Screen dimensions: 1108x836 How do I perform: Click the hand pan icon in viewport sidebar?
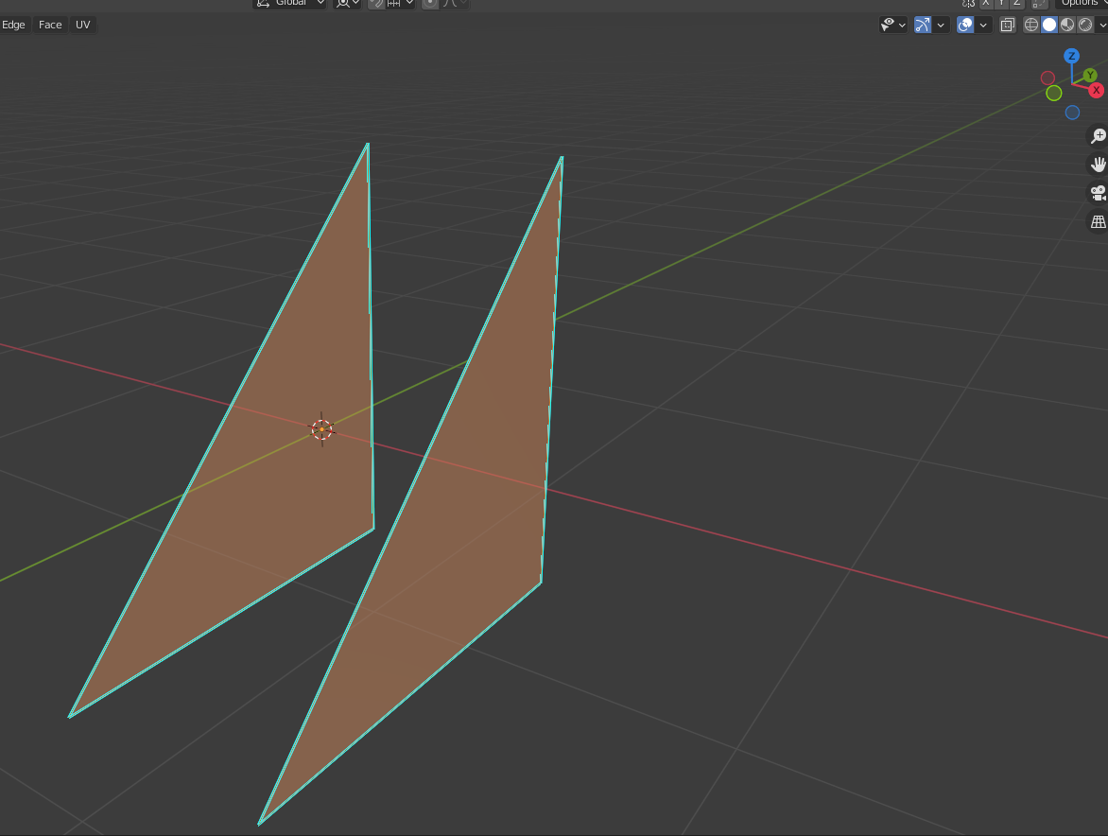[1097, 164]
